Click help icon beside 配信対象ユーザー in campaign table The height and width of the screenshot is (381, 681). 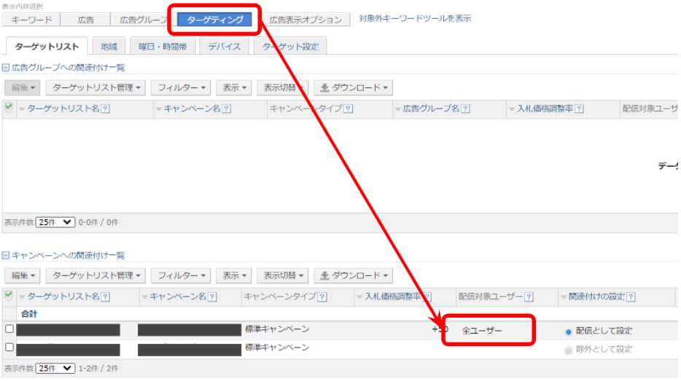click(x=529, y=297)
